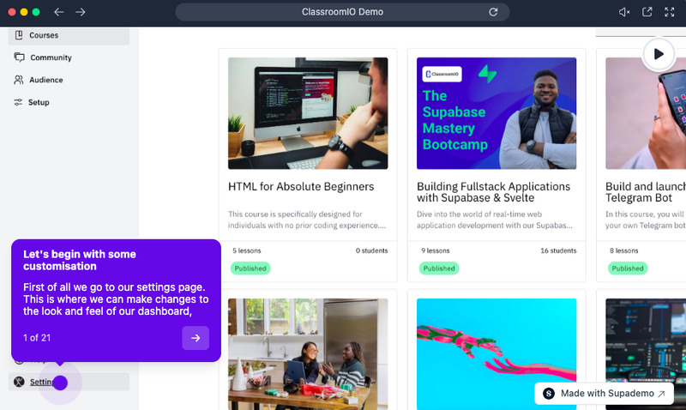Image resolution: width=686 pixels, height=410 pixels.
Task: Open the Supabase Mastery Bootcamp thumbnail
Action: point(496,113)
